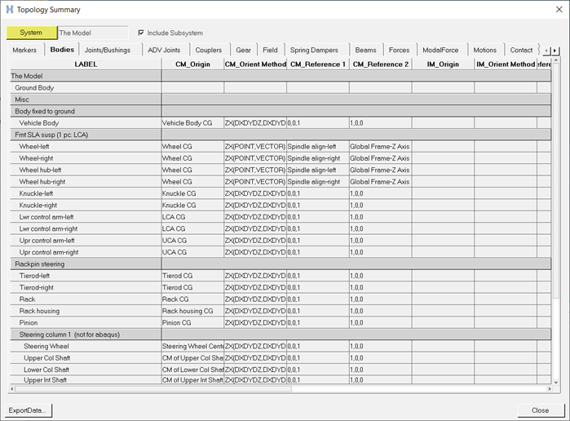
Task: Click the ExportData... button
Action: tap(29, 410)
